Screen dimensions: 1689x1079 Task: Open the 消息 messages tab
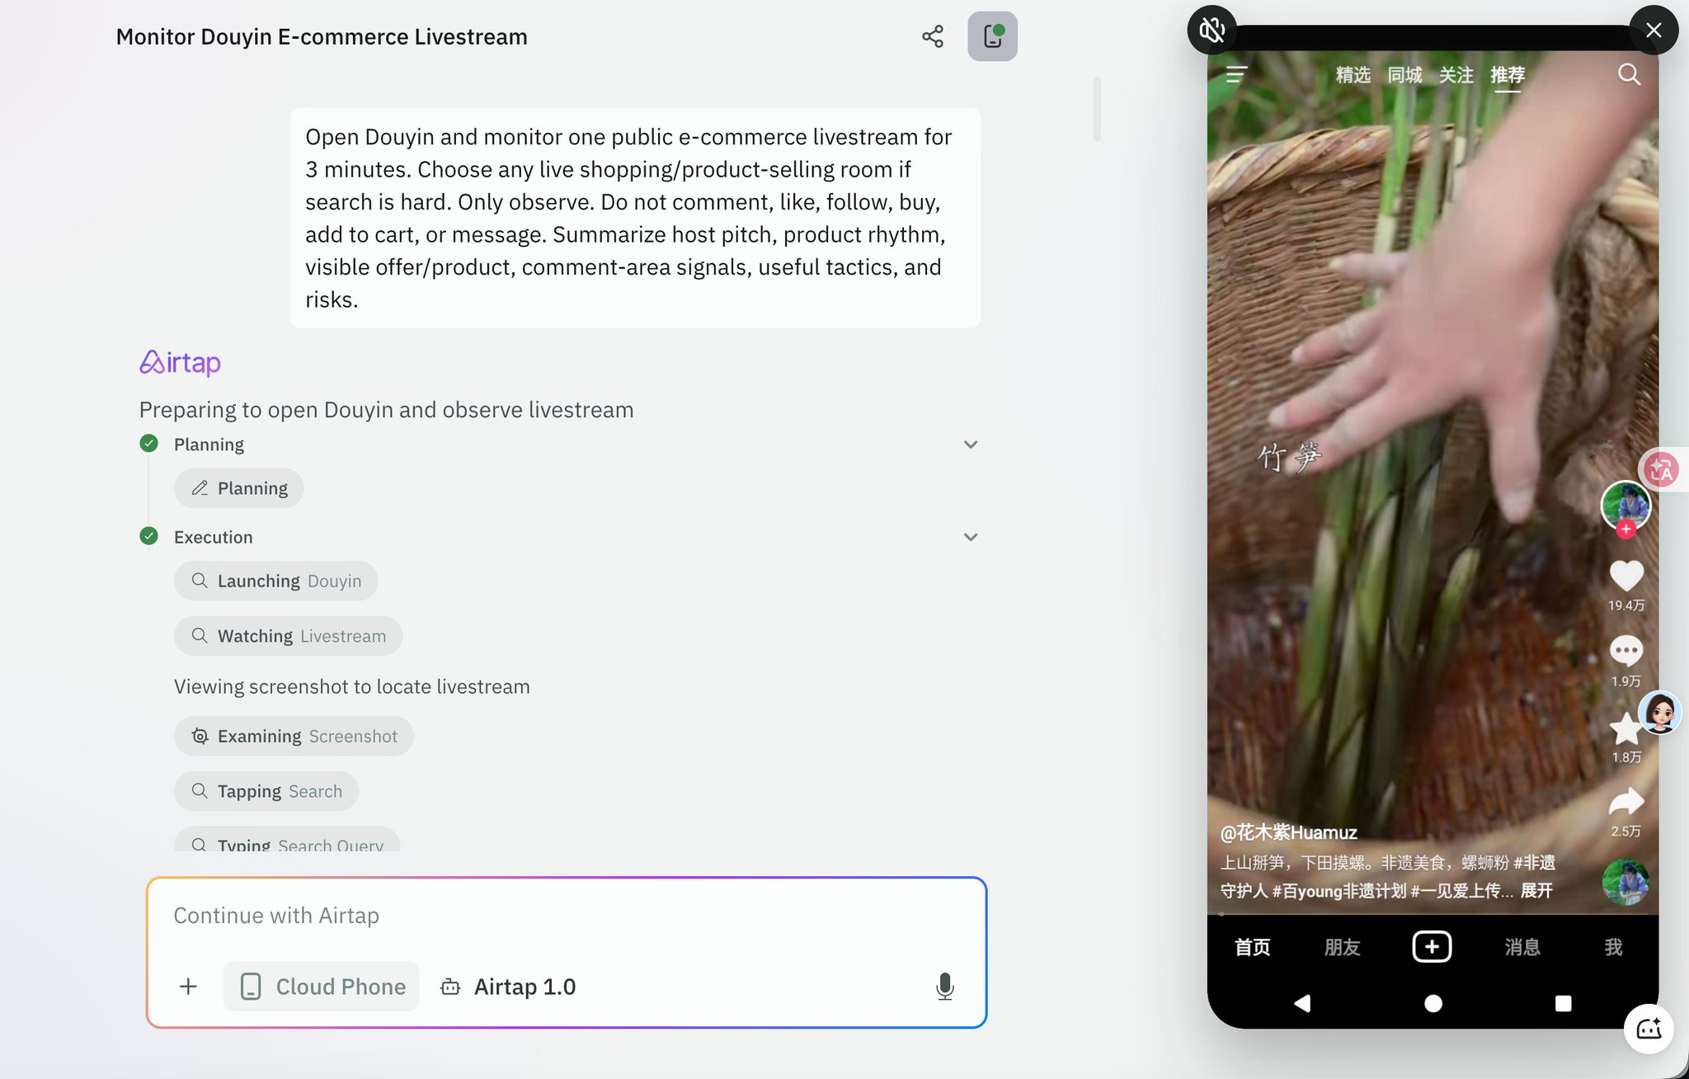[1522, 947]
